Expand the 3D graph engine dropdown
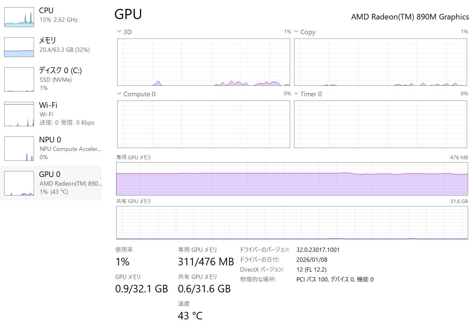Screen dimensions: 473x328 pos(119,32)
